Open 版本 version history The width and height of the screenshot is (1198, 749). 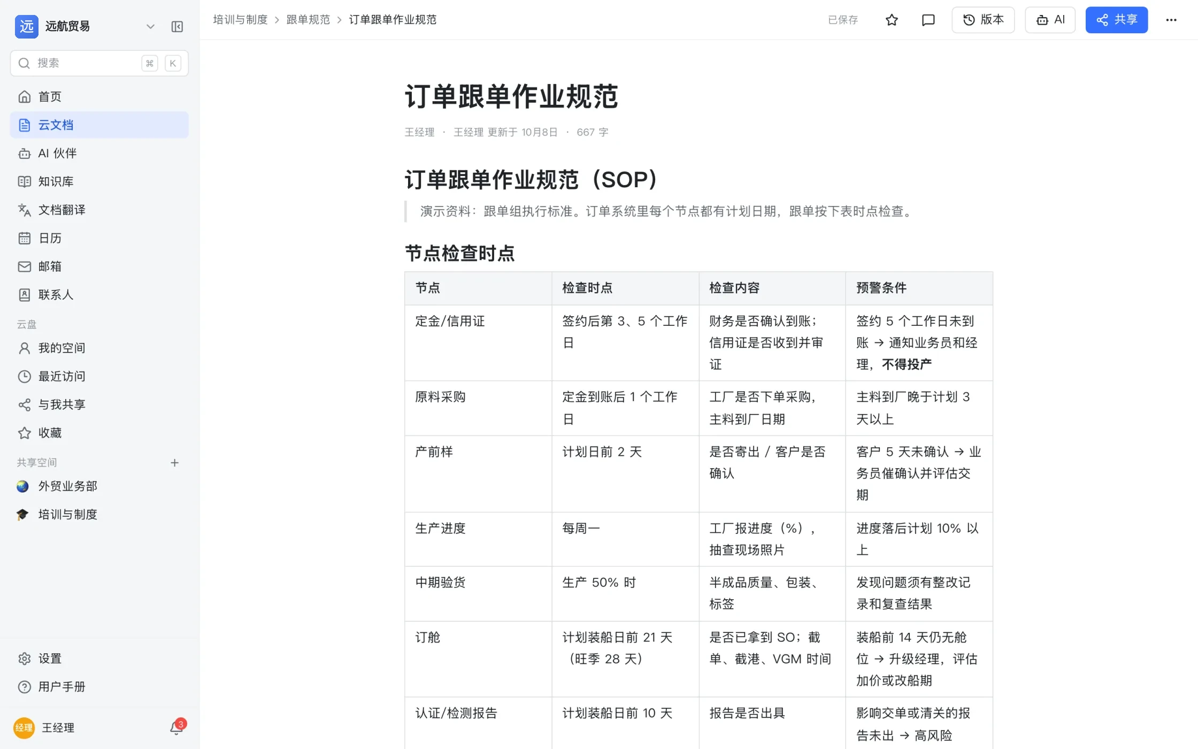(983, 20)
